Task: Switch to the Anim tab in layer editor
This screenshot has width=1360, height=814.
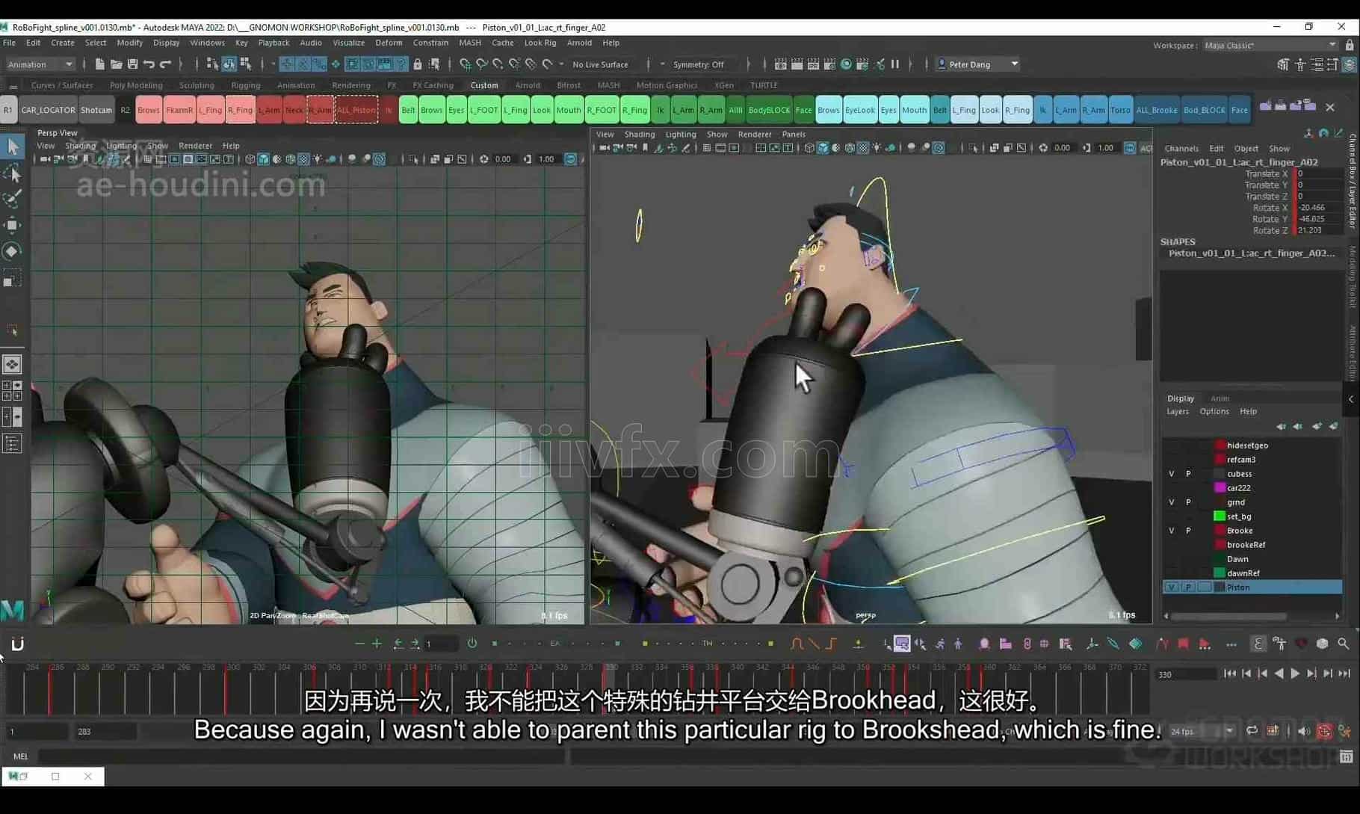Action: (1220, 398)
